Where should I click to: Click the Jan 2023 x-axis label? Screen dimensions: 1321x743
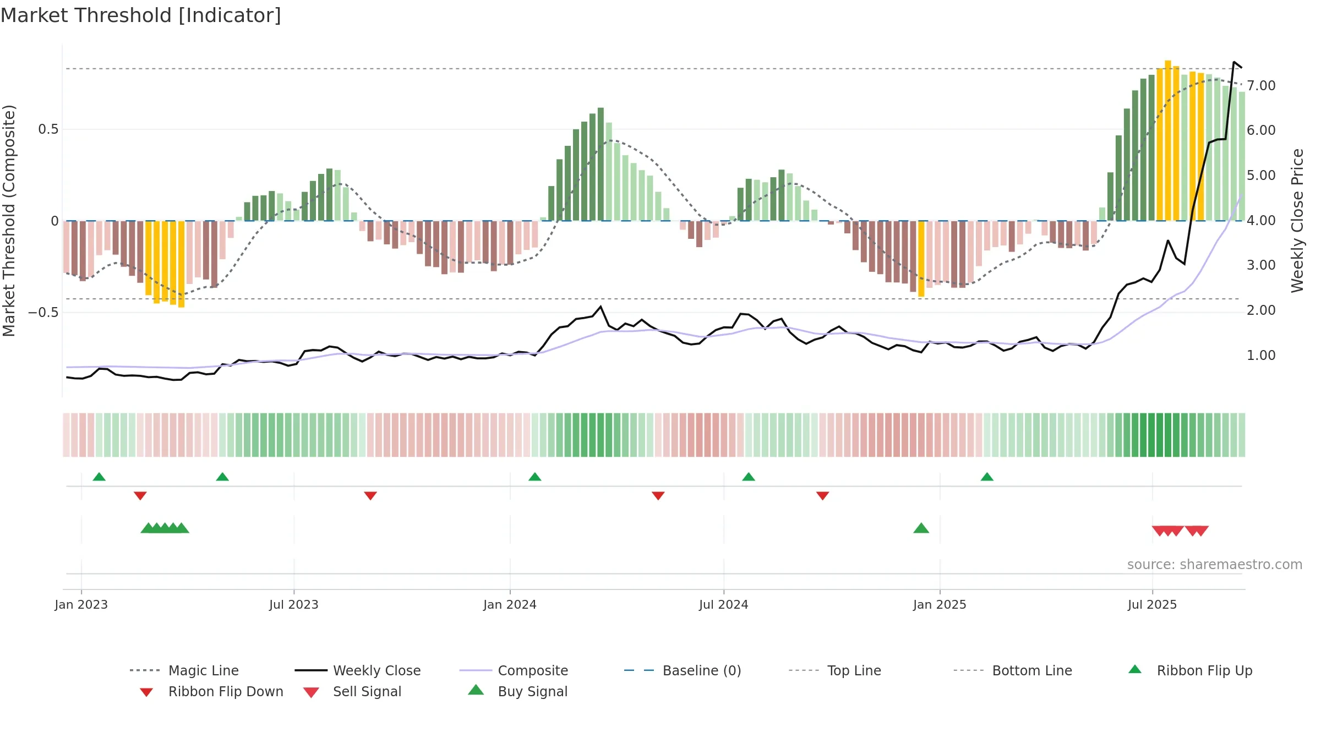click(x=81, y=604)
